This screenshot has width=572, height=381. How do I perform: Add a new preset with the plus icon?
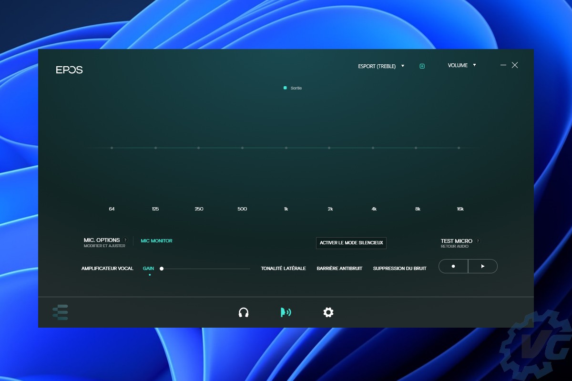tap(422, 66)
